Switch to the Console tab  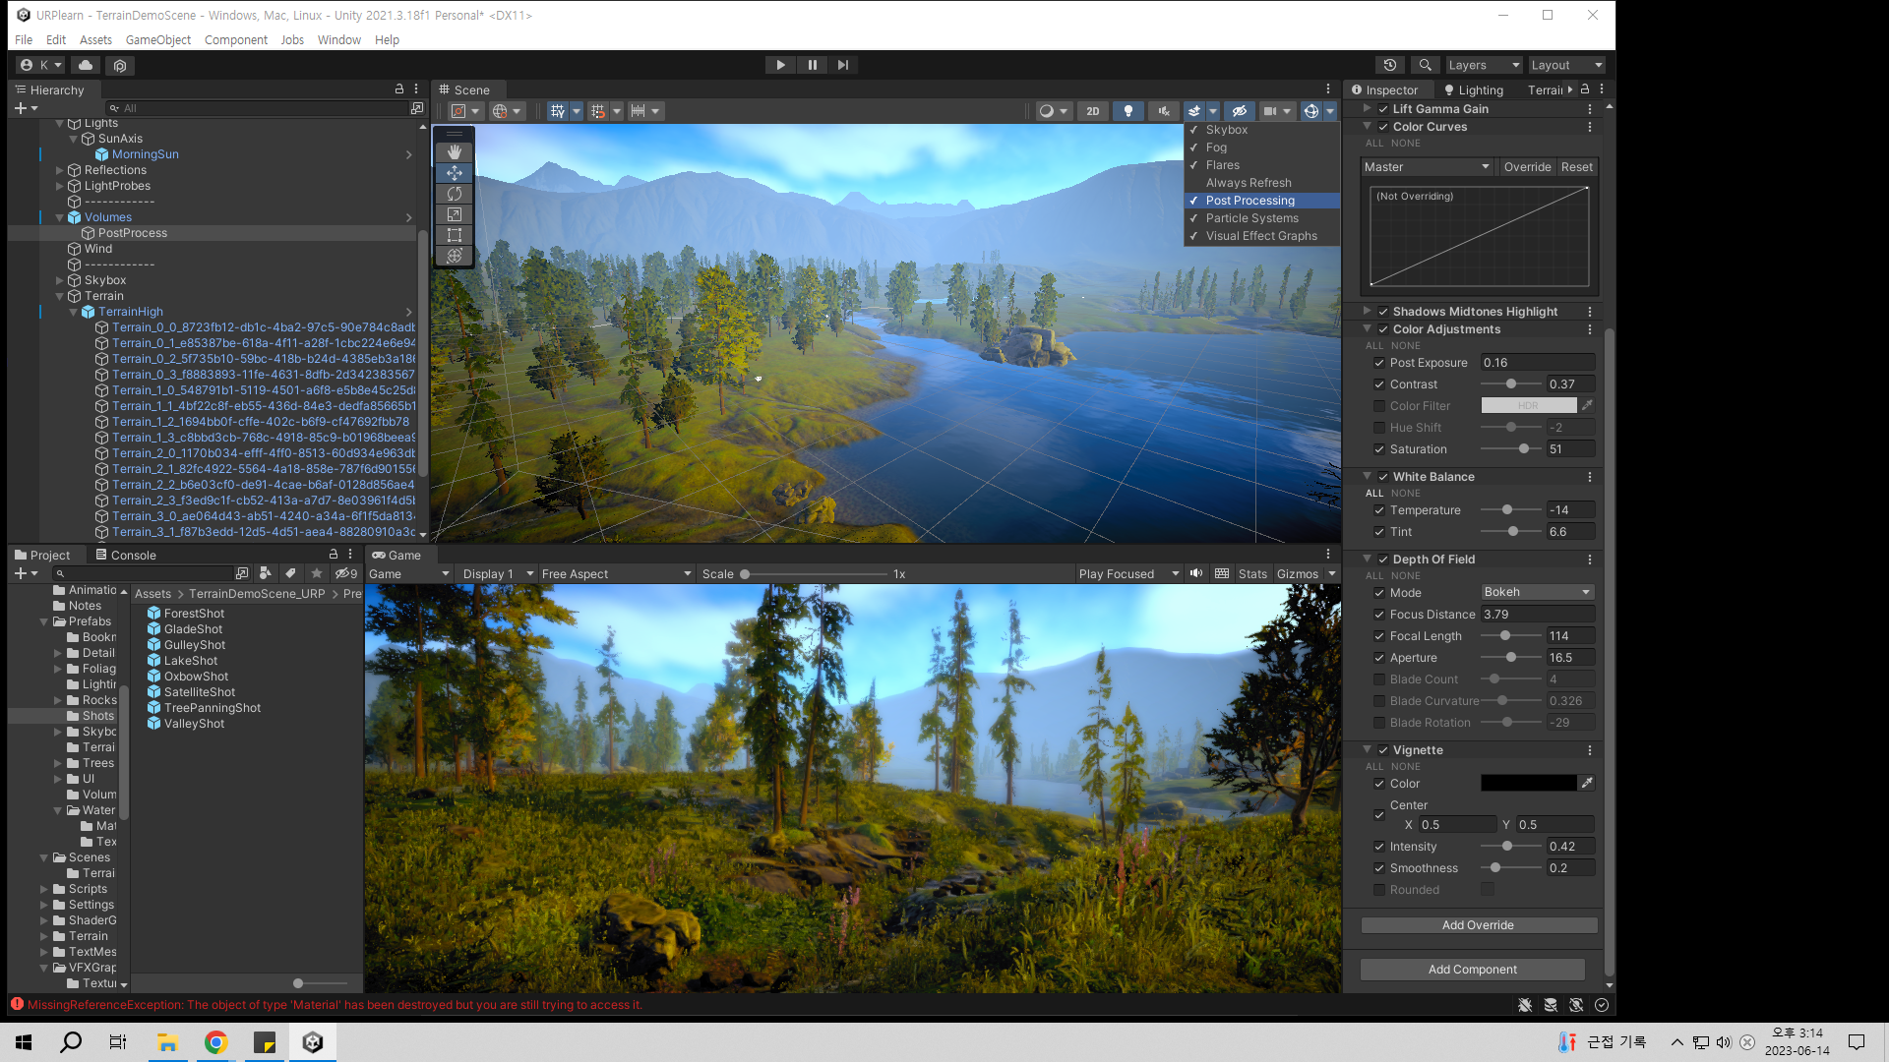(126, 555)
